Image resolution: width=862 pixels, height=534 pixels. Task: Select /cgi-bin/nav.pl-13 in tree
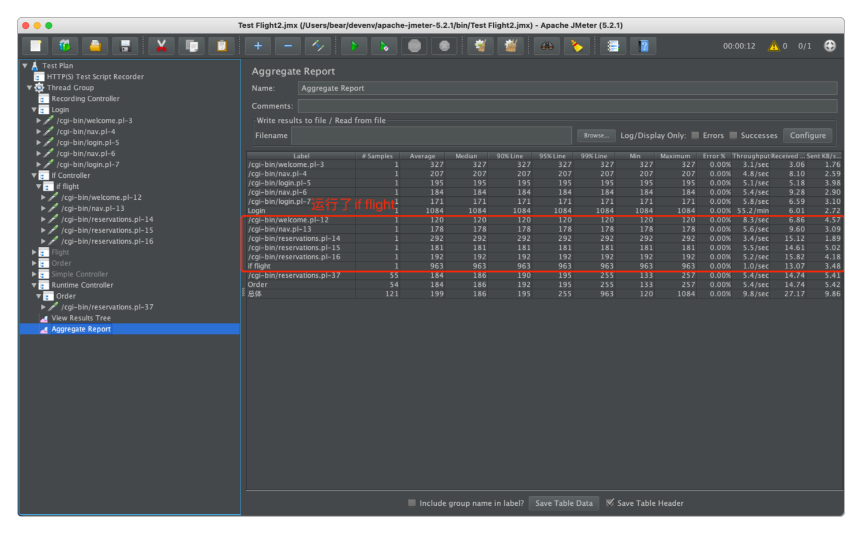click(92, 208)
